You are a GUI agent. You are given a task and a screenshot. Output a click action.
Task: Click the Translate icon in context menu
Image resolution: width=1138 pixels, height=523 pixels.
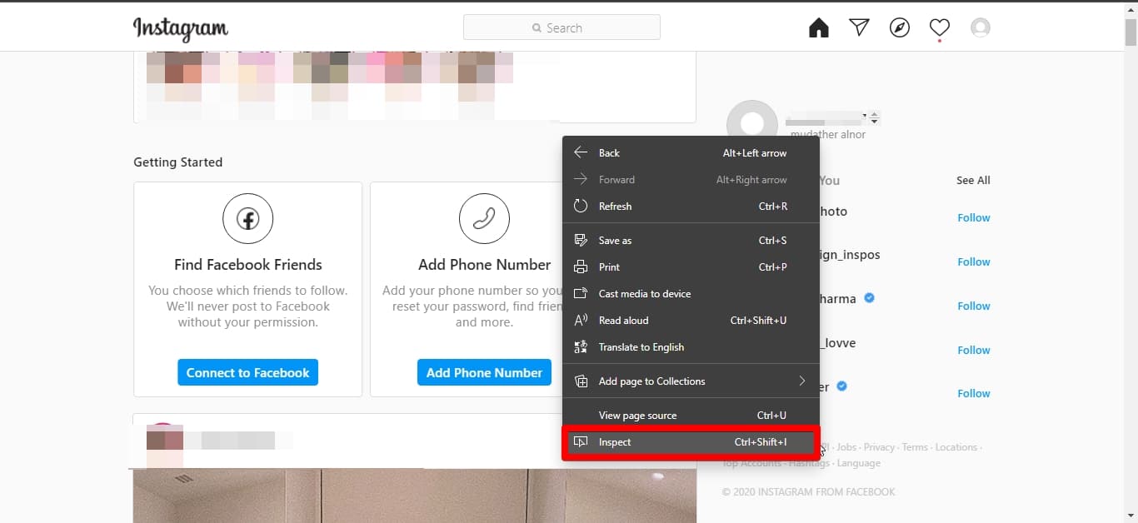coord(581,346)
